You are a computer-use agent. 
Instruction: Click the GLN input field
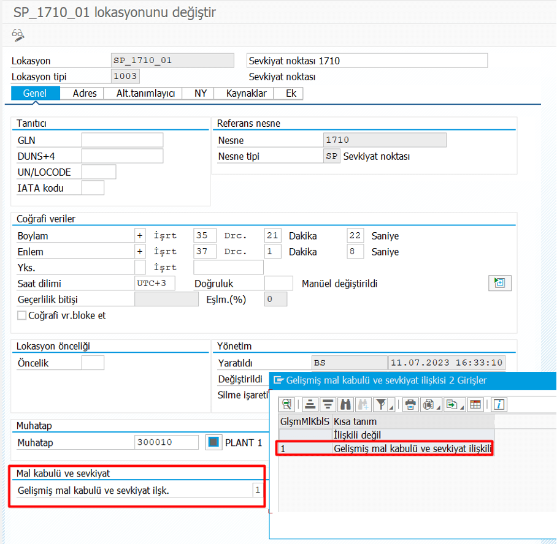[x=122, y=140]
